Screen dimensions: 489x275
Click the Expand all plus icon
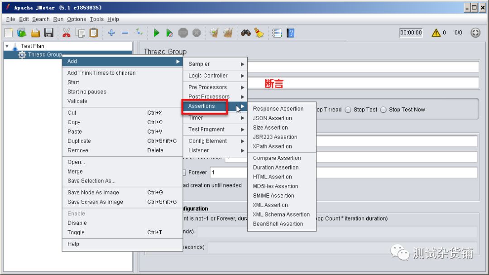pos(111,33)
